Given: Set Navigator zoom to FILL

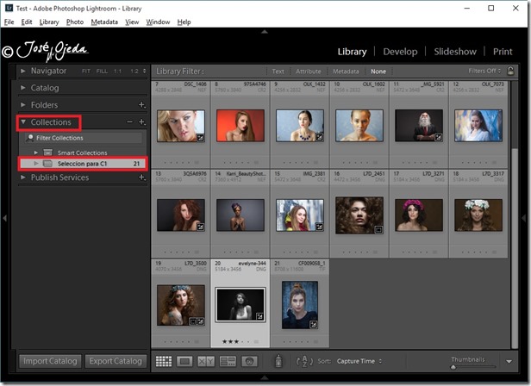Looking at the screenshot, I should click(102, 72).
